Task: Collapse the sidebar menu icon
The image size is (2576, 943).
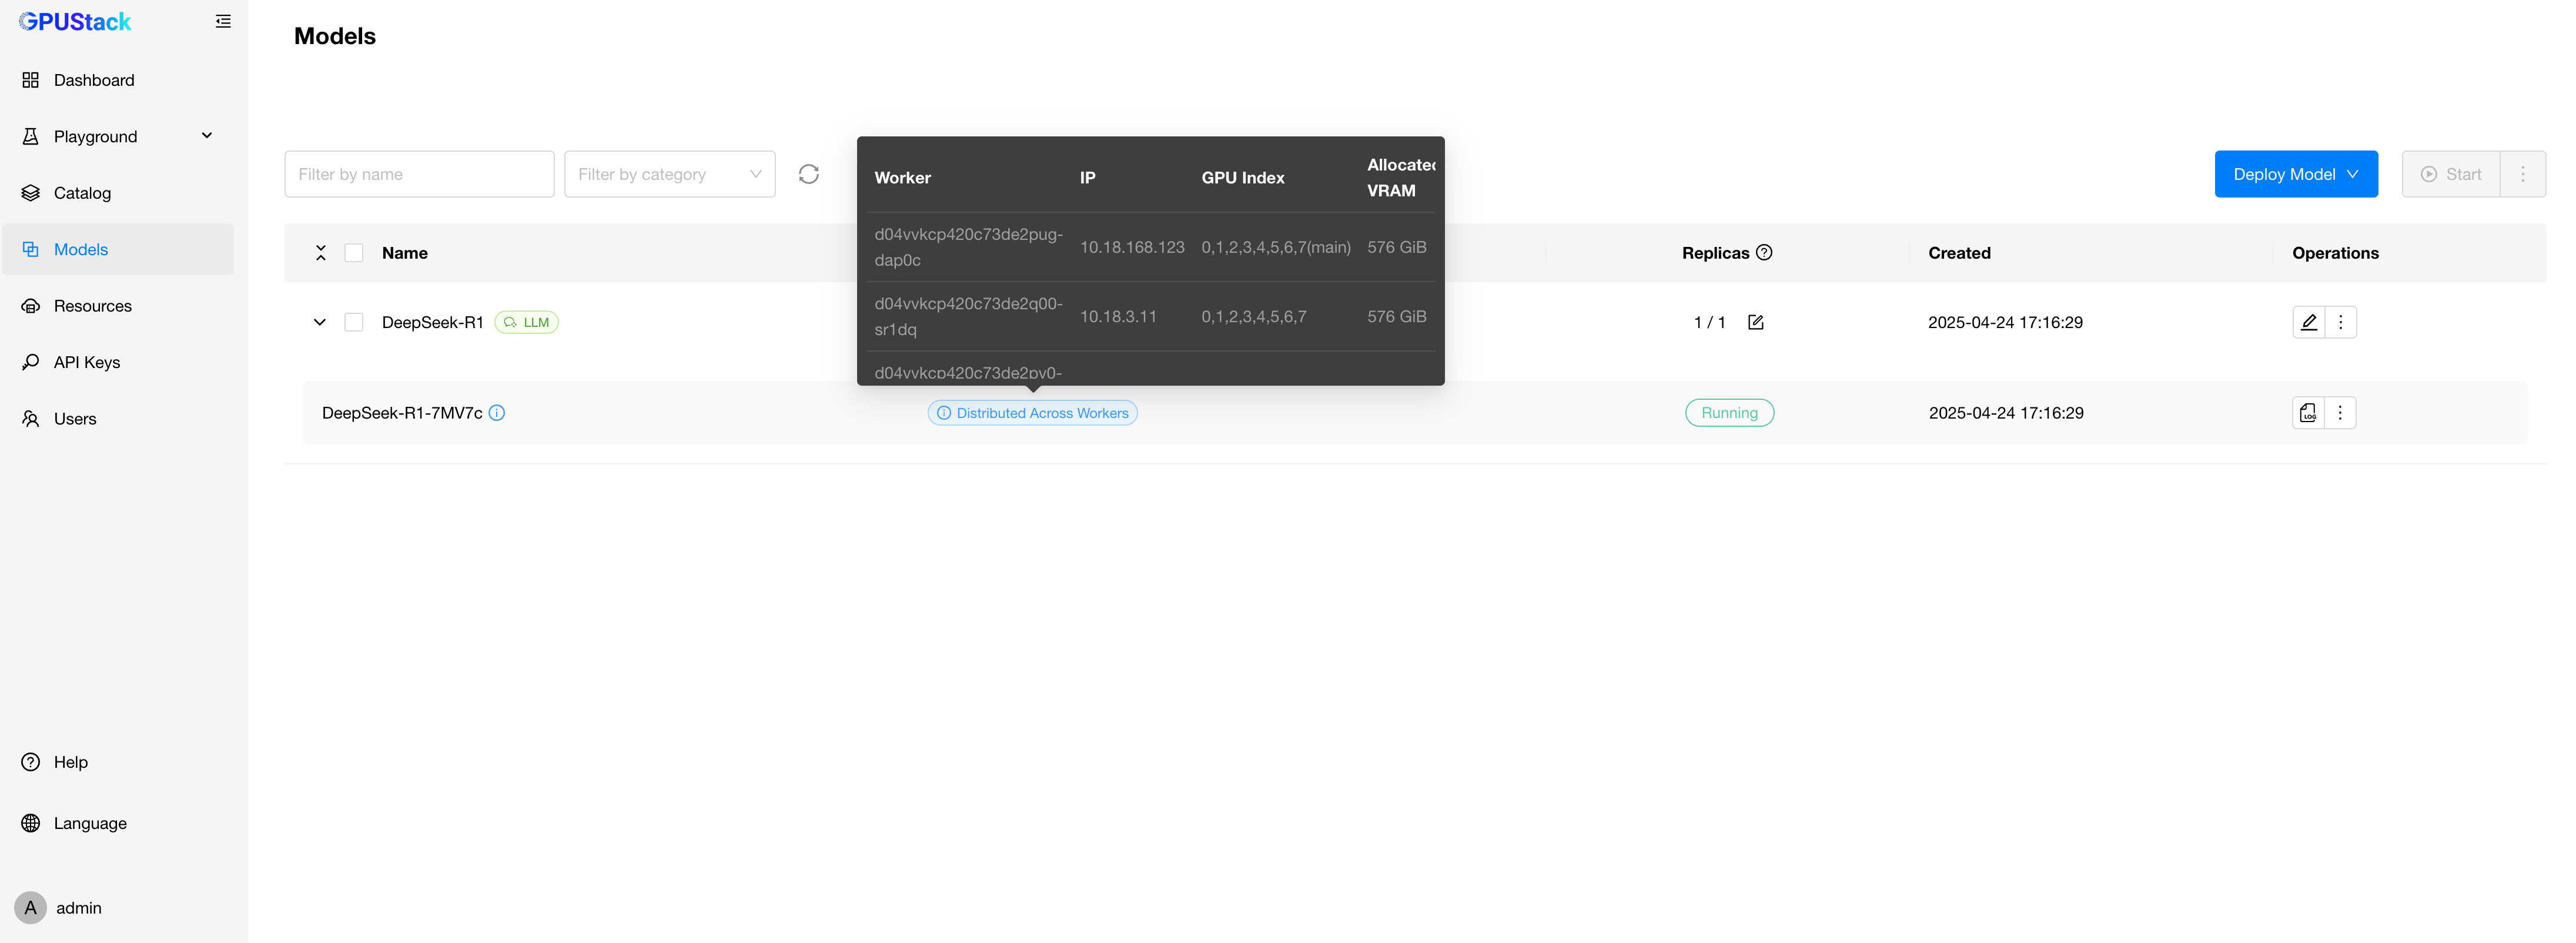Action: 223,21
